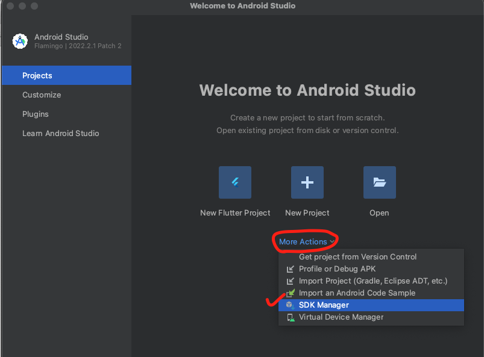
Task: Click the SDK Manager cube icon
Action: tap(290, 305)
